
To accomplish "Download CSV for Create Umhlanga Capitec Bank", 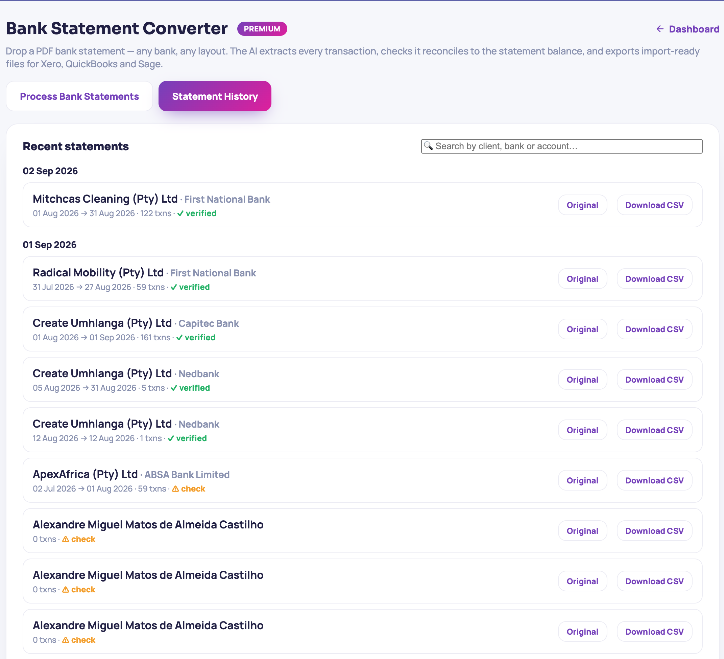I will point(654,329).
